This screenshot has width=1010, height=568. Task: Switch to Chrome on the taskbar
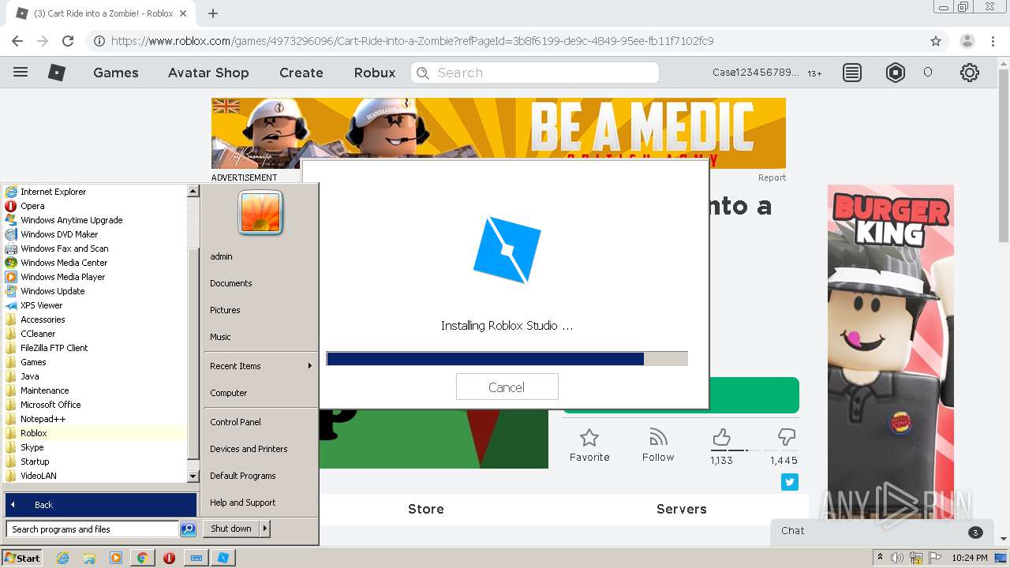click(142, 558)
